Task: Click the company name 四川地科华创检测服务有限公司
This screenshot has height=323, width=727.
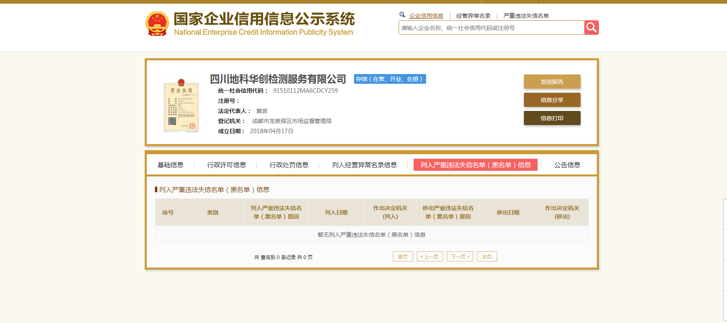Action: click(278, 79)
